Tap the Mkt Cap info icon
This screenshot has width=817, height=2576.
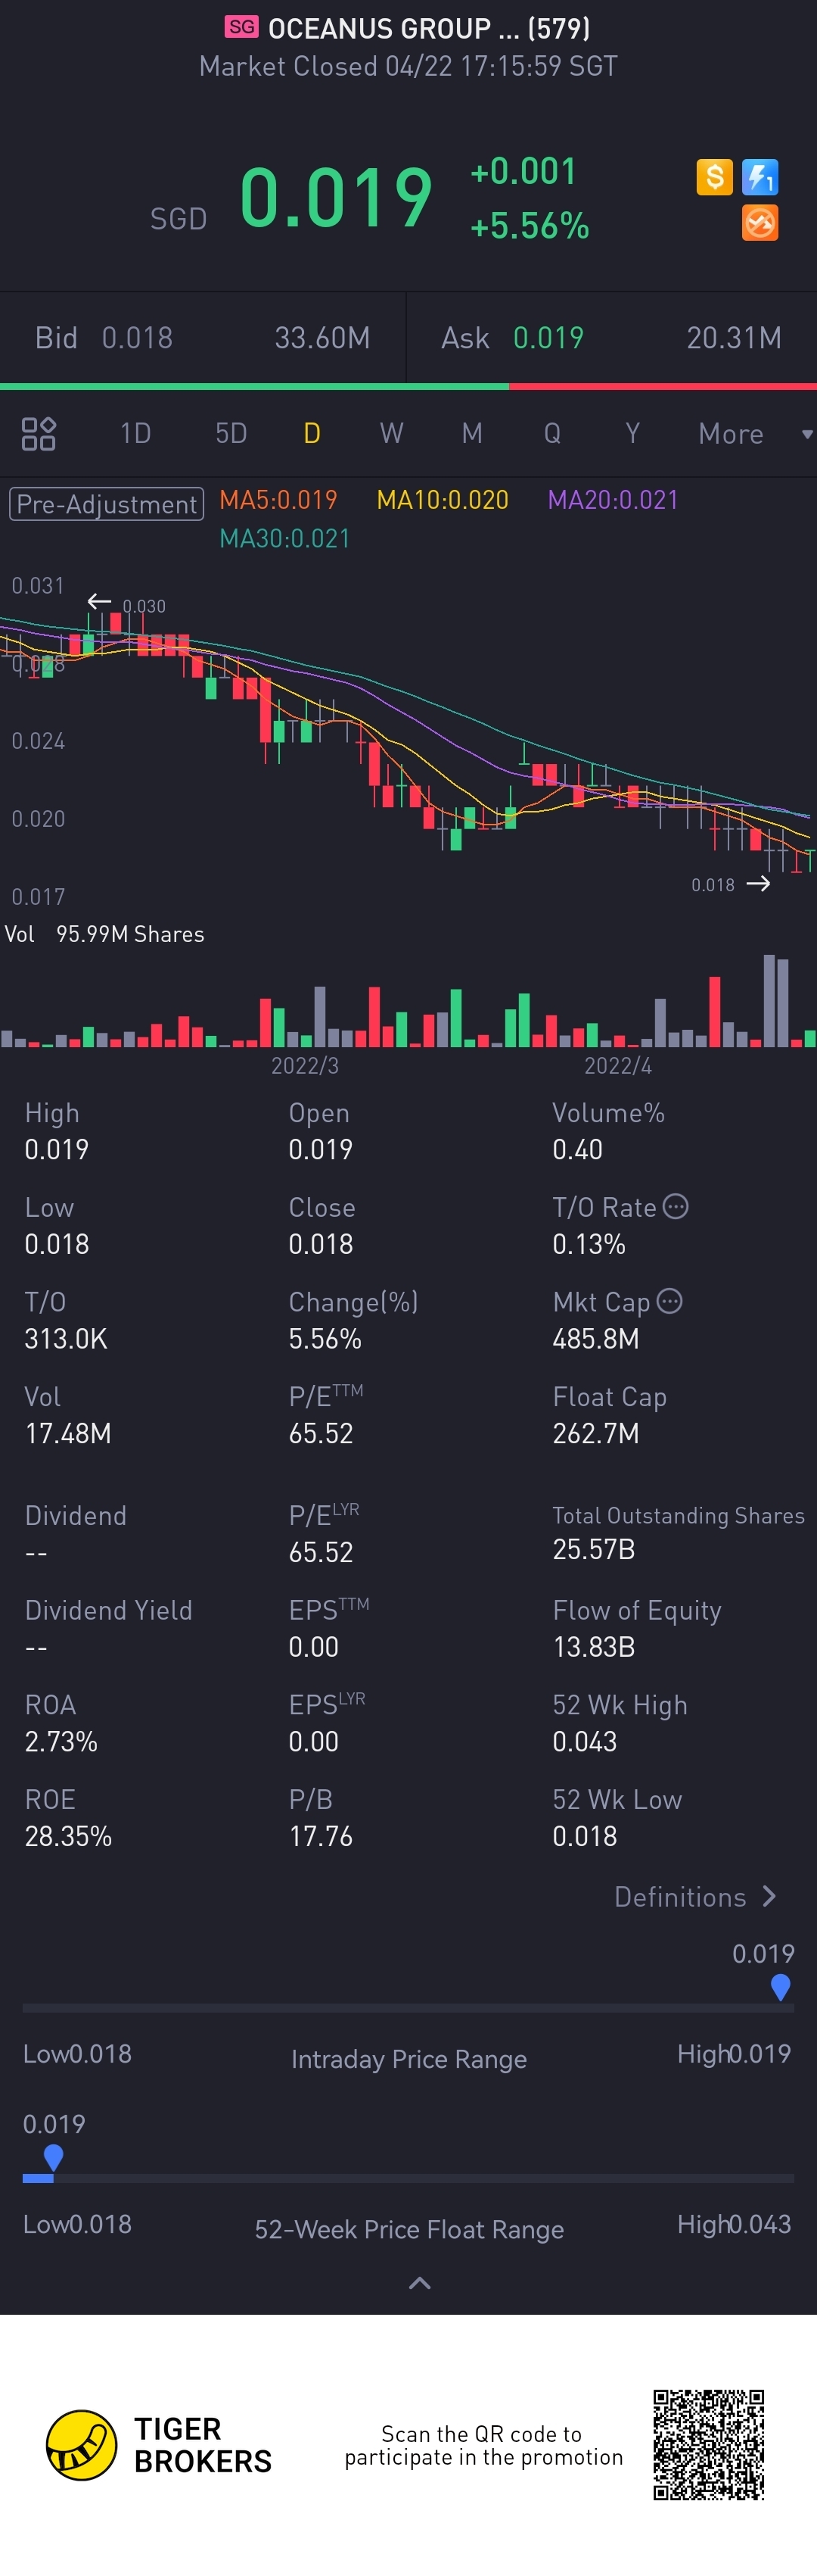tap(670, 1301)
